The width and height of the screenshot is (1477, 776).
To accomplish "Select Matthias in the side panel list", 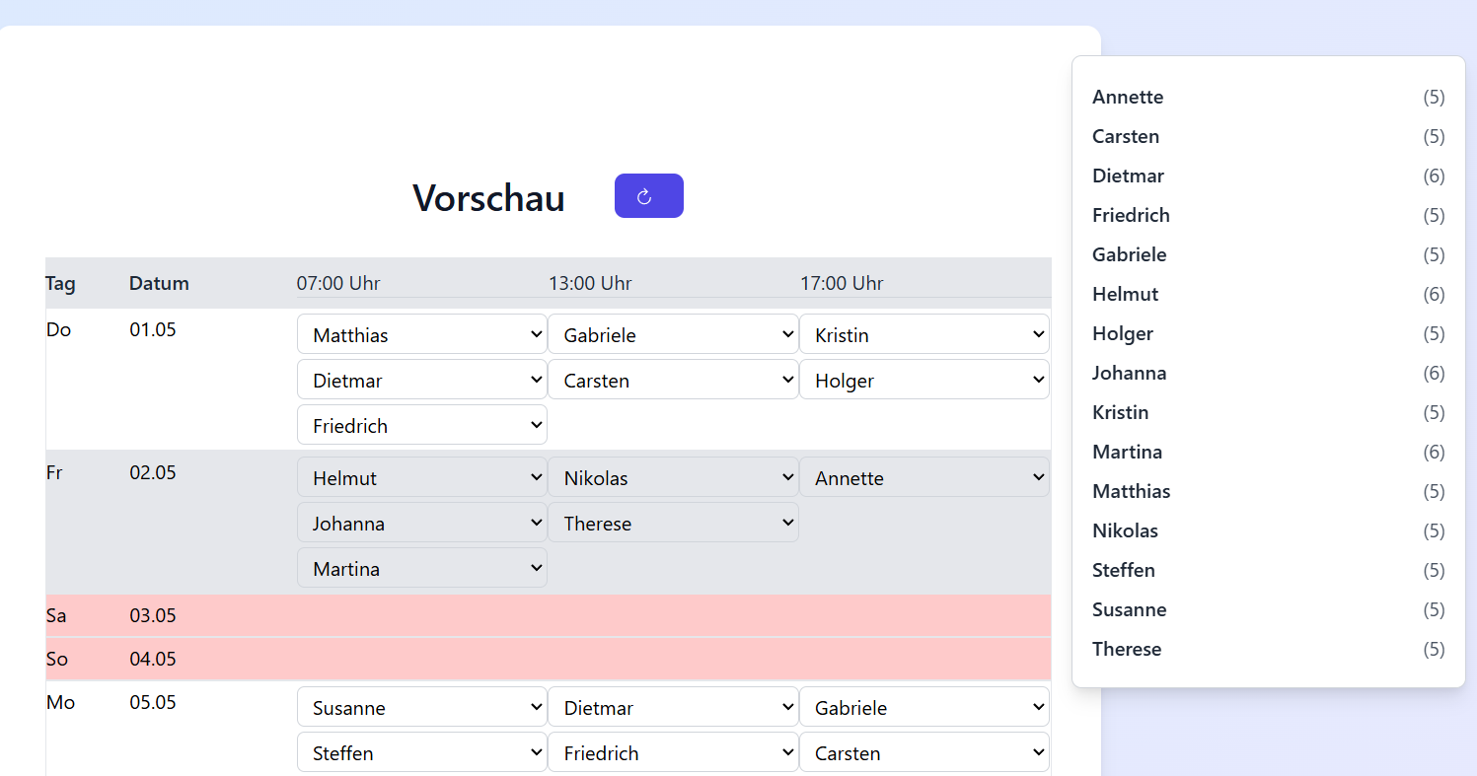I will tap(1131, 491).
